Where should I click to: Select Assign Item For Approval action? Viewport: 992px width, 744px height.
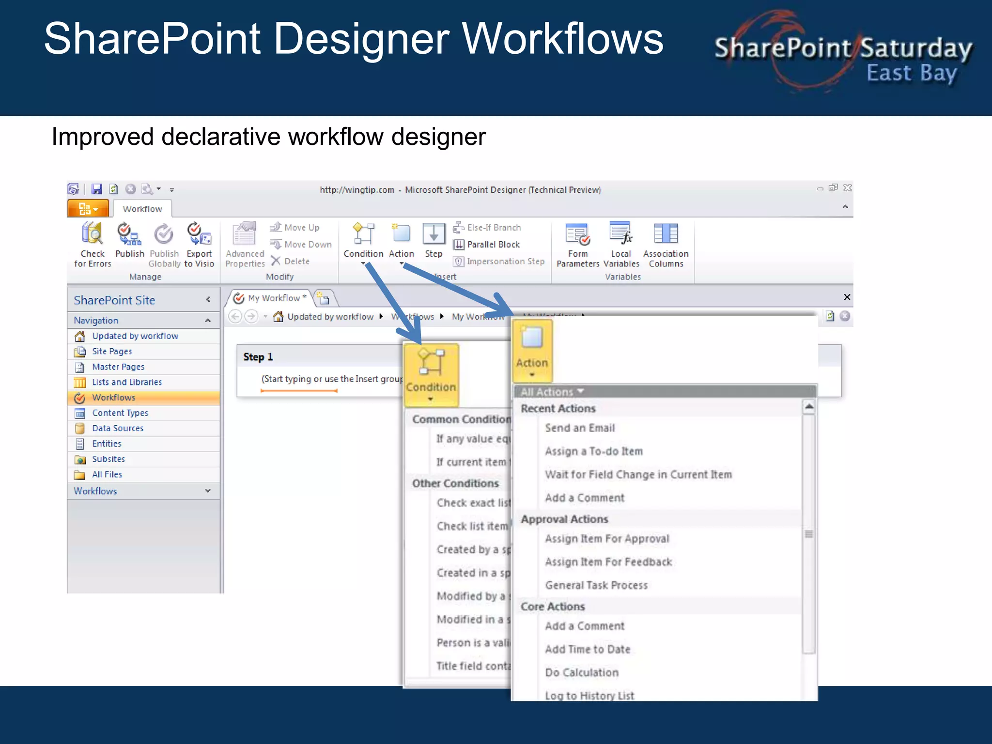[607, 539]
